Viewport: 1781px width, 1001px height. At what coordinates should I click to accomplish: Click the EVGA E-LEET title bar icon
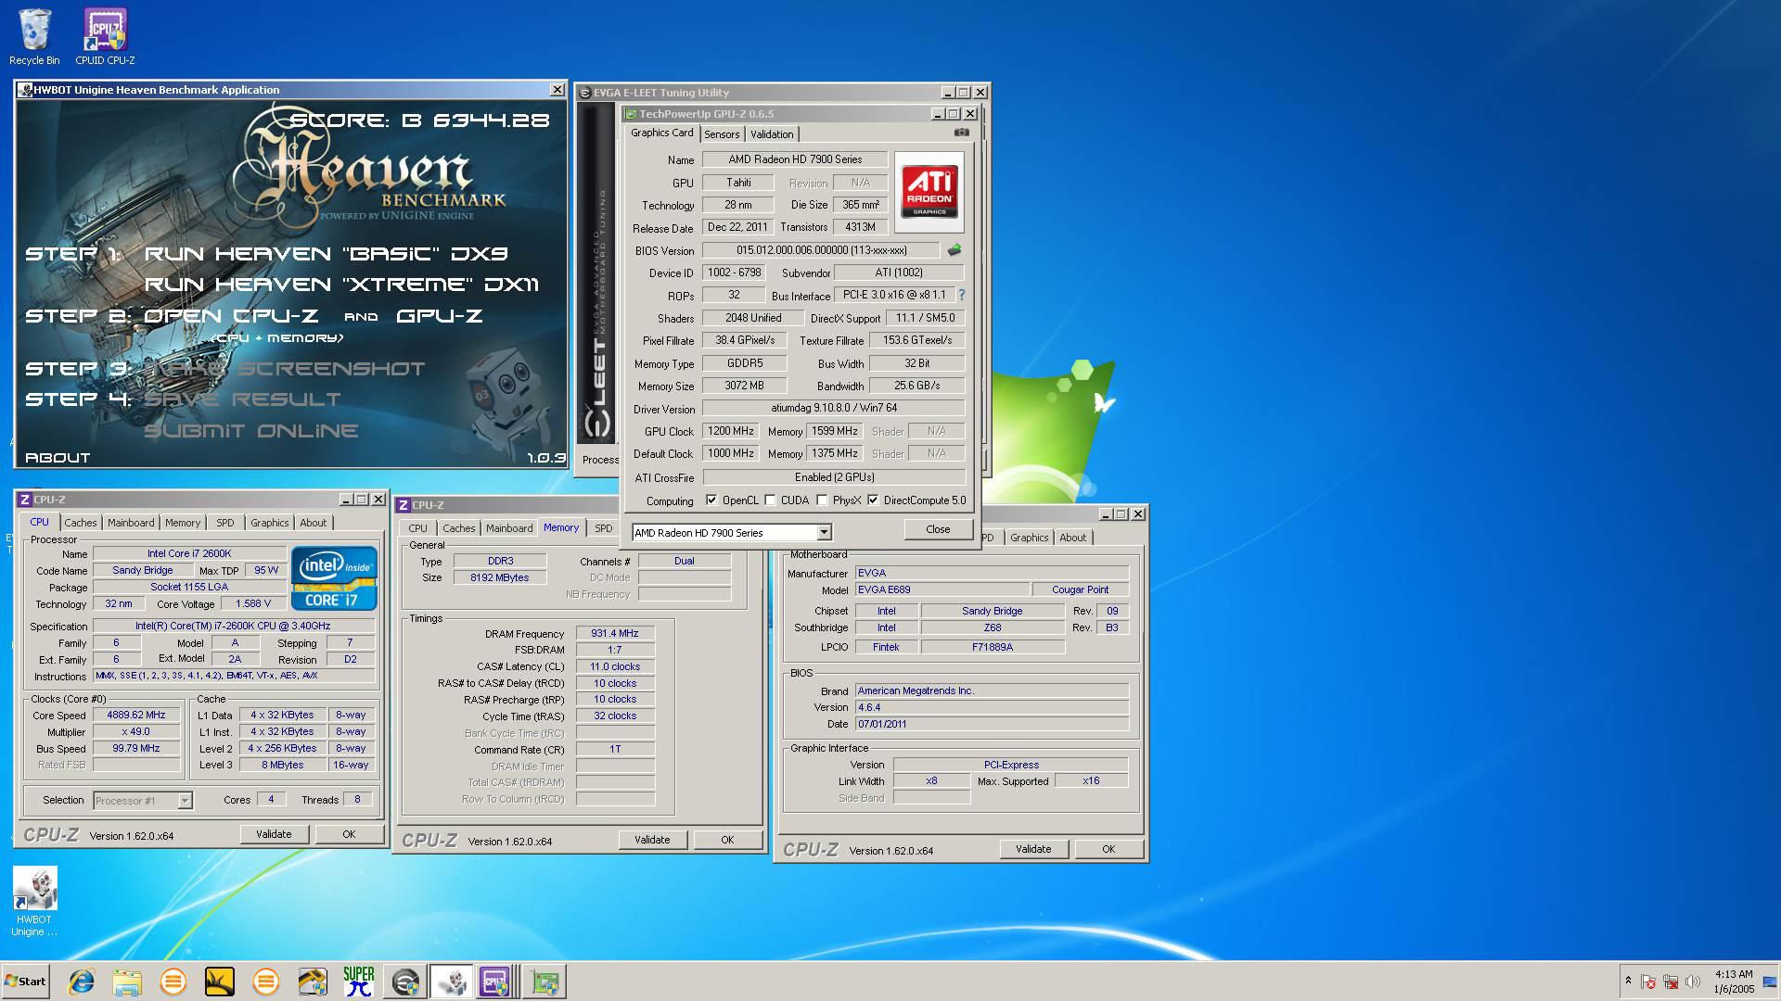[x=584, y=93]
